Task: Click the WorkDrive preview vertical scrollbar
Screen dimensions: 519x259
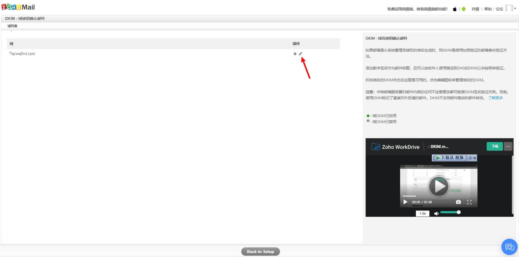Action: [x=512, y=184]
